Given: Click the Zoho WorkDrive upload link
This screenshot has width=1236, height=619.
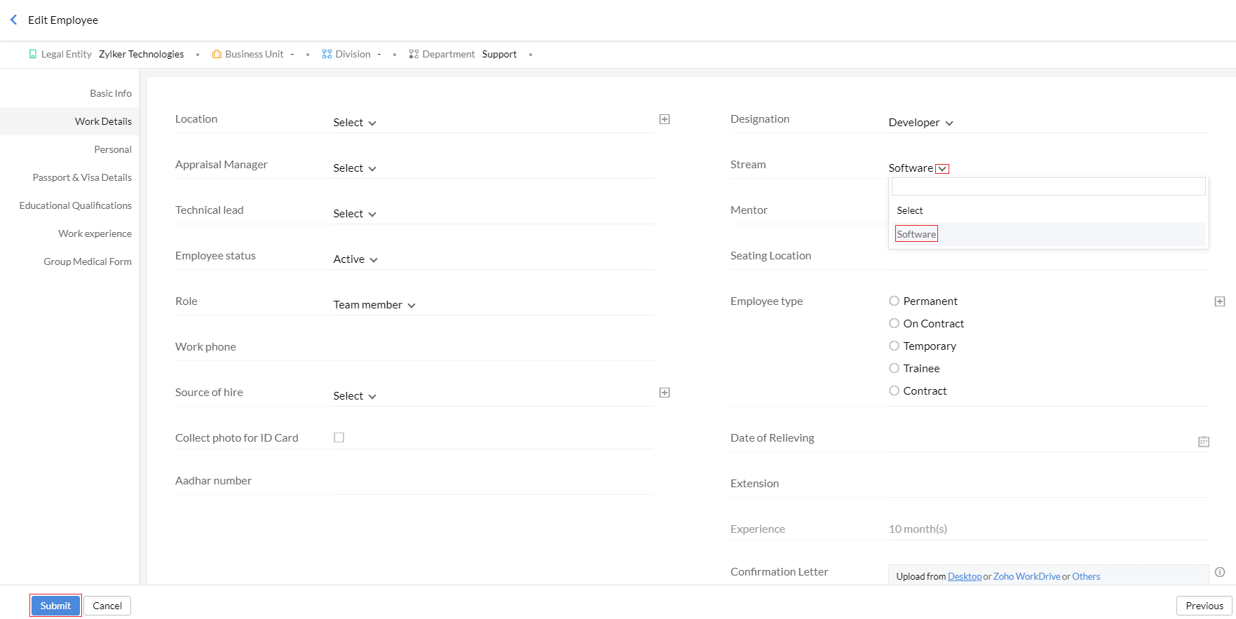Looking at the screenshot, I should 1026,576.
